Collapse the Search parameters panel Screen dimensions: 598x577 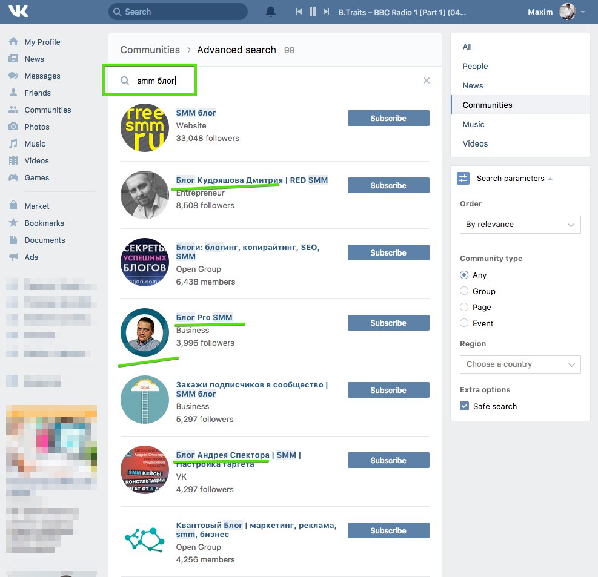pos(550,179)
